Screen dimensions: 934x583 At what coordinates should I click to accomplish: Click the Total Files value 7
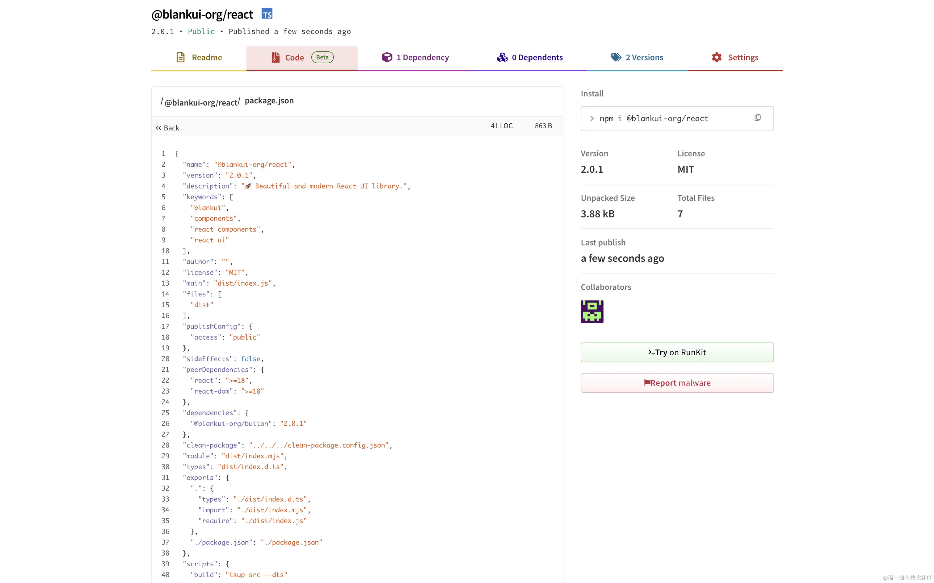(x=680, y=214)
